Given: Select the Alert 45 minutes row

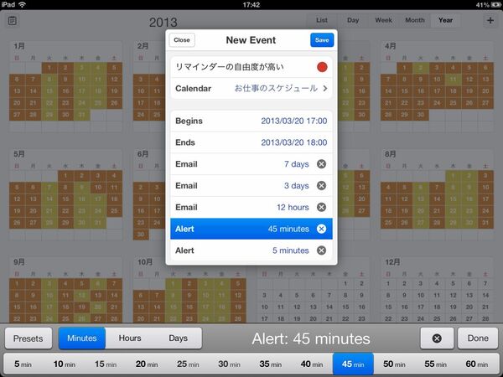Looking at the screenshot, I should point(251,229).
